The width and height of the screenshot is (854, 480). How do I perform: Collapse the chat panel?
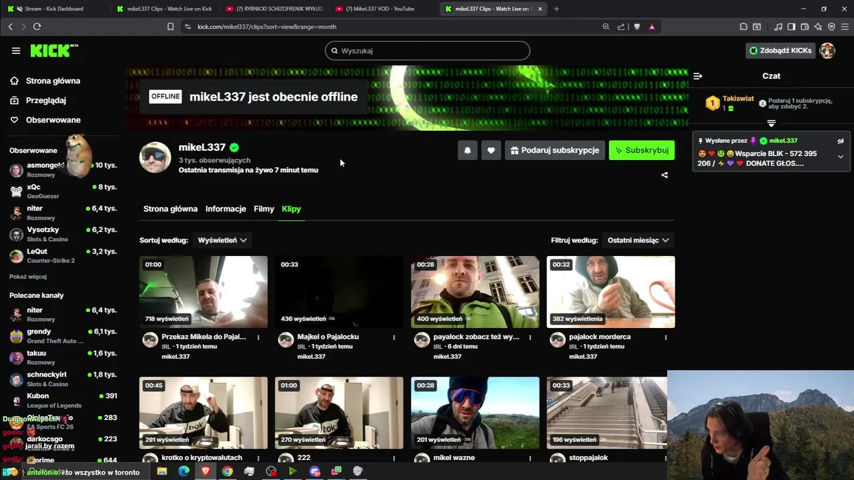(698, 76)
